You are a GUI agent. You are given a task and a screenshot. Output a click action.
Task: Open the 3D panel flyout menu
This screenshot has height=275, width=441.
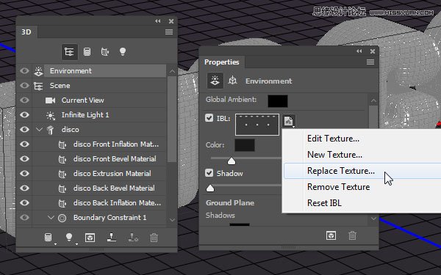pyautogui.click(x=169, y=32)
